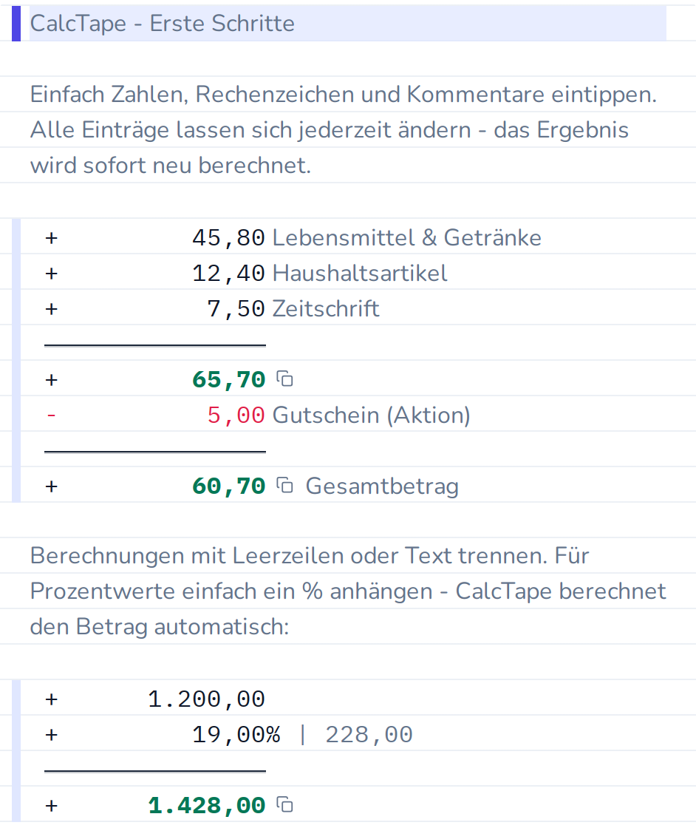Edit the 12,40 Haushaltsartikel amount
The width and height of the screenshot is (696, 828).
tap(228, 273)
